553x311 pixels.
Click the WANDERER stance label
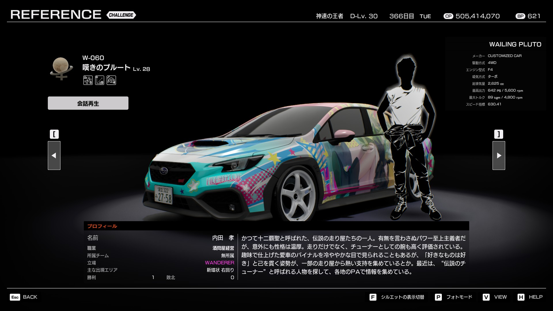219,263
